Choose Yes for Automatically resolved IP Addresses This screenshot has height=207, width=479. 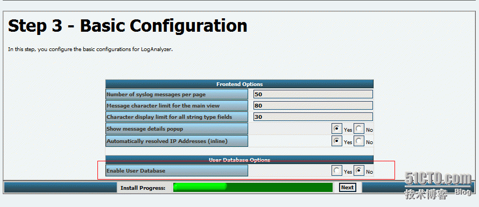(336, 141)
